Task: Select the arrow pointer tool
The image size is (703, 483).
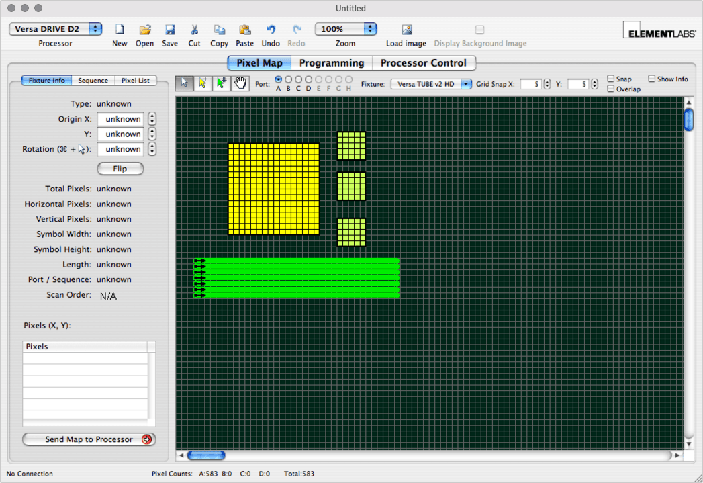Action: [x=184, y=83]
